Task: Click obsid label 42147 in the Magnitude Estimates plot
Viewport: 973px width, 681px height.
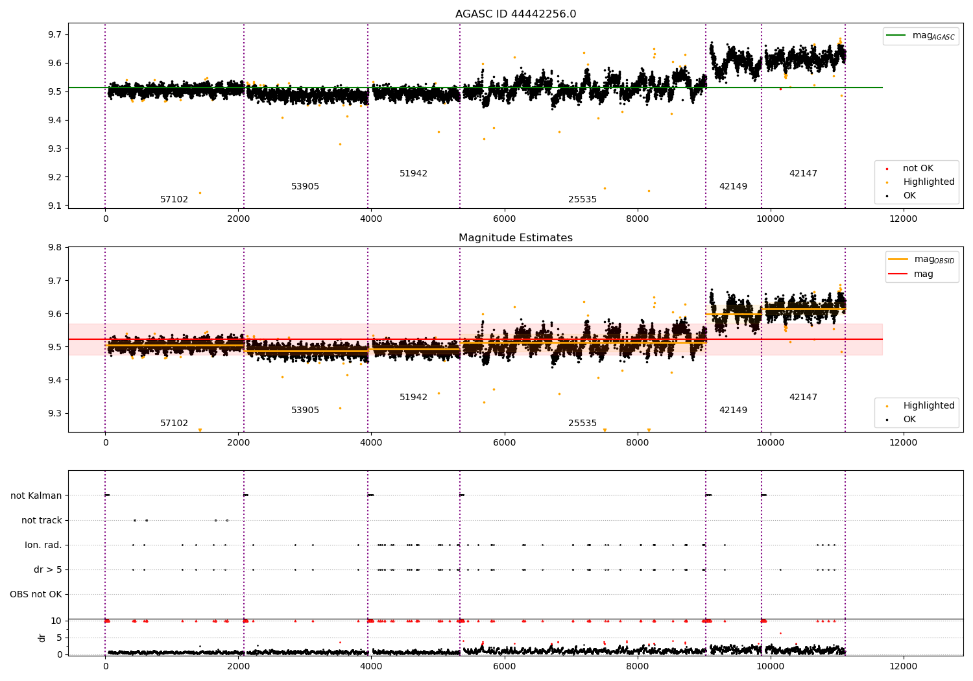Action: pyautogui.click(x=803, y=398)
